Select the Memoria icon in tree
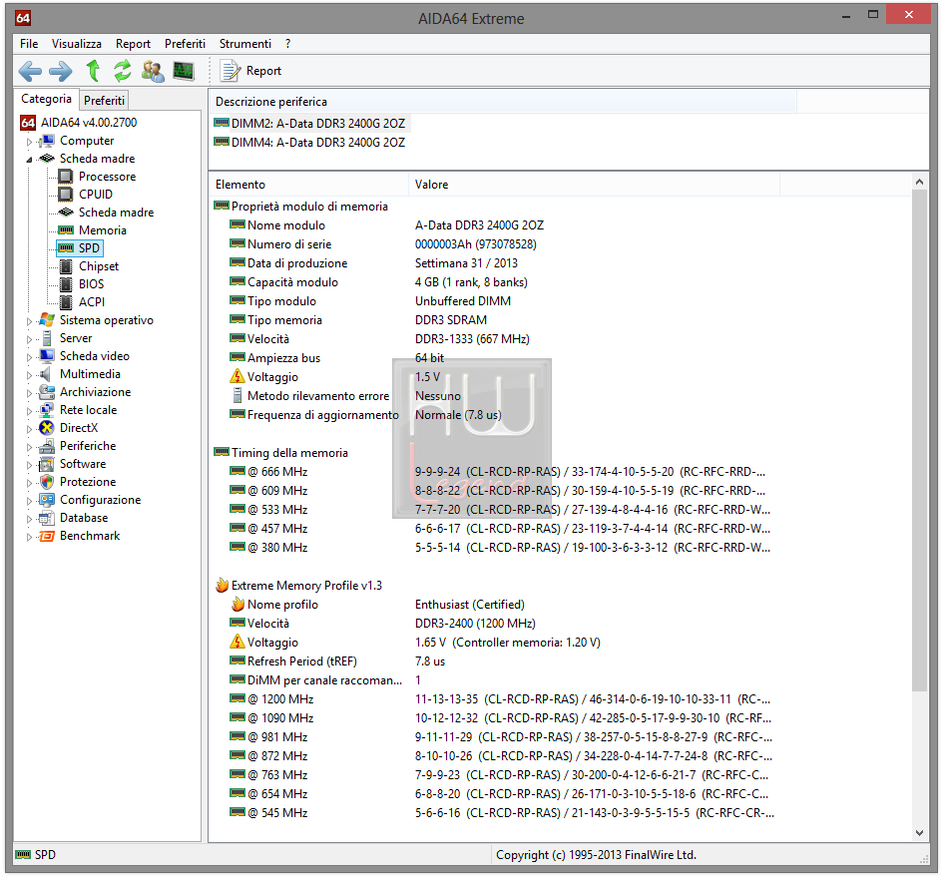944x878 pixels. click(66, 229)
